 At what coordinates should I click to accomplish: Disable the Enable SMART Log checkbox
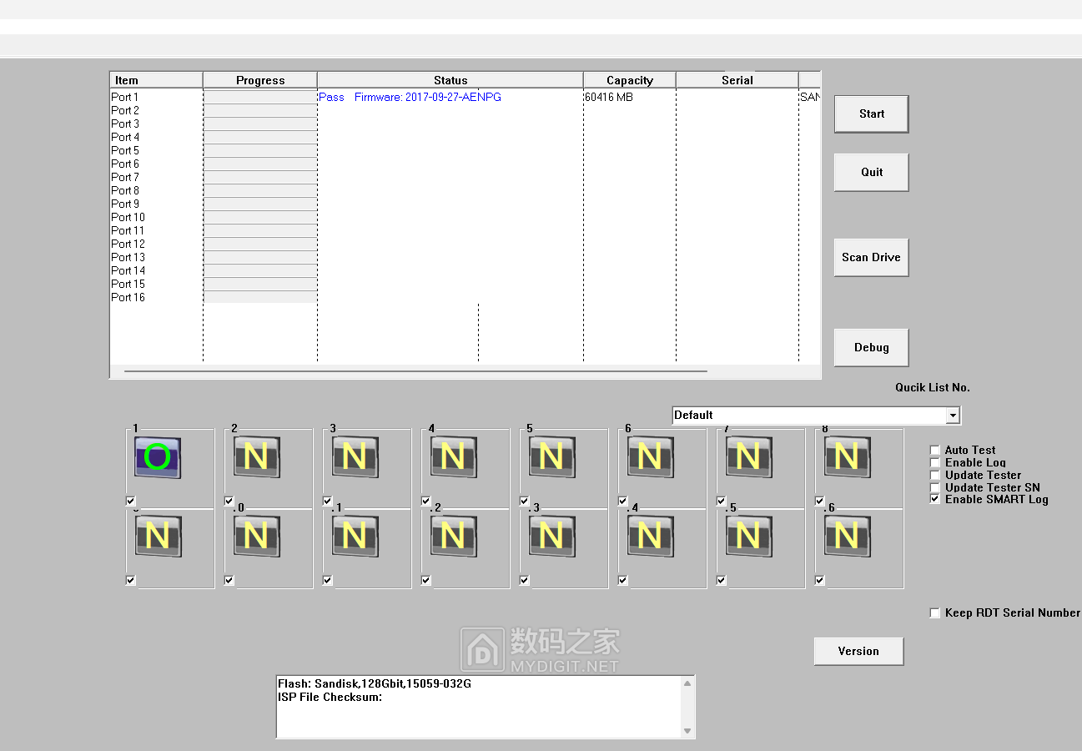point(935,499)
